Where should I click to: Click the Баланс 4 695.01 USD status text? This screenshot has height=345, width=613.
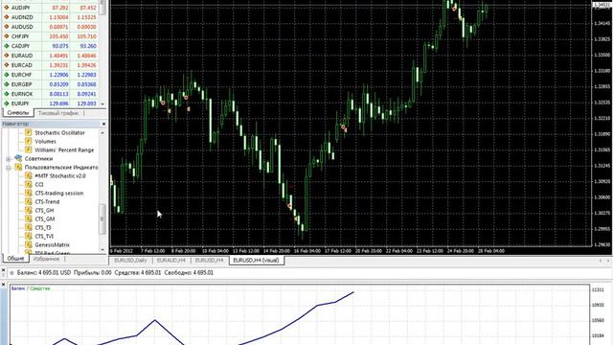pos(44,272)
